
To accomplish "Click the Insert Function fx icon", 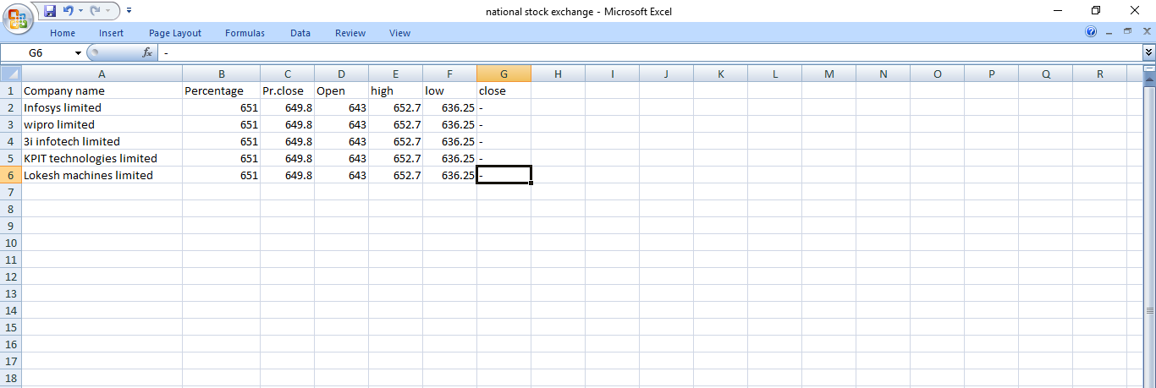I will [146, 52].
